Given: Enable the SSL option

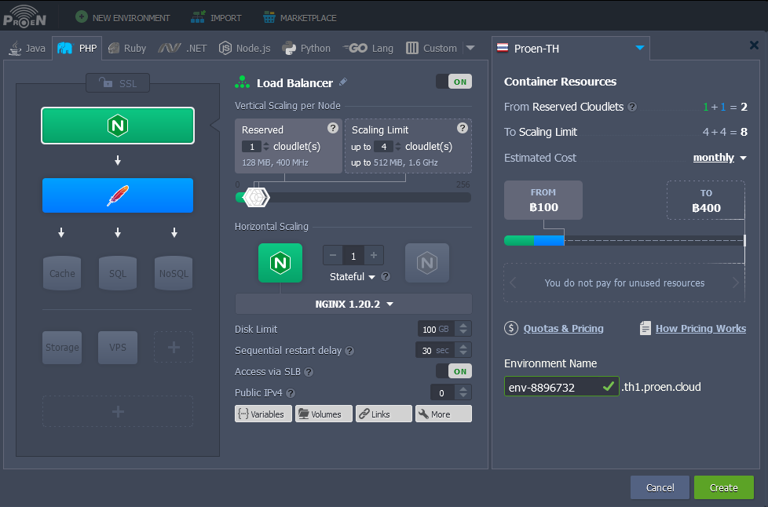Looking at the screenshot, I should pos(118,83).
